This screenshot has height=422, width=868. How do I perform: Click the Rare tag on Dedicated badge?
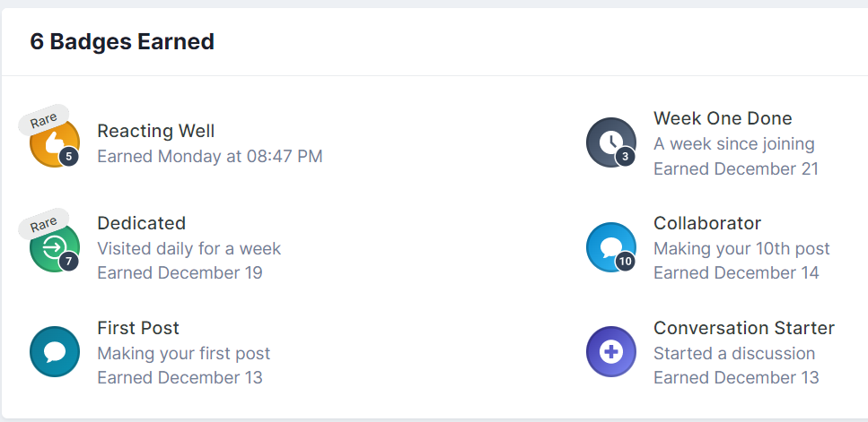pos(44,225)
